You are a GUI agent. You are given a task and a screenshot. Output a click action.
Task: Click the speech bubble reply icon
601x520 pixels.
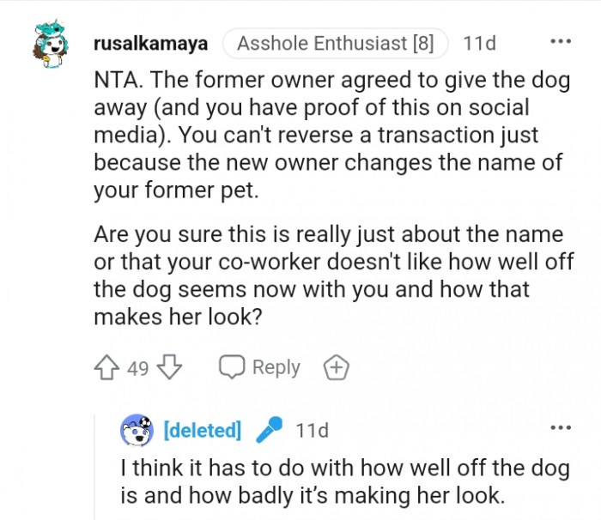pyautogui.click(x=232, y=368)
